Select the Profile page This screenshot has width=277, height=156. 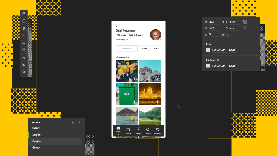tap(55, 141)
